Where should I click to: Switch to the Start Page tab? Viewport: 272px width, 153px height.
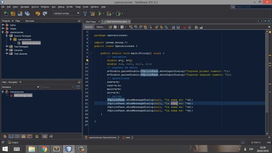(91, 22)
